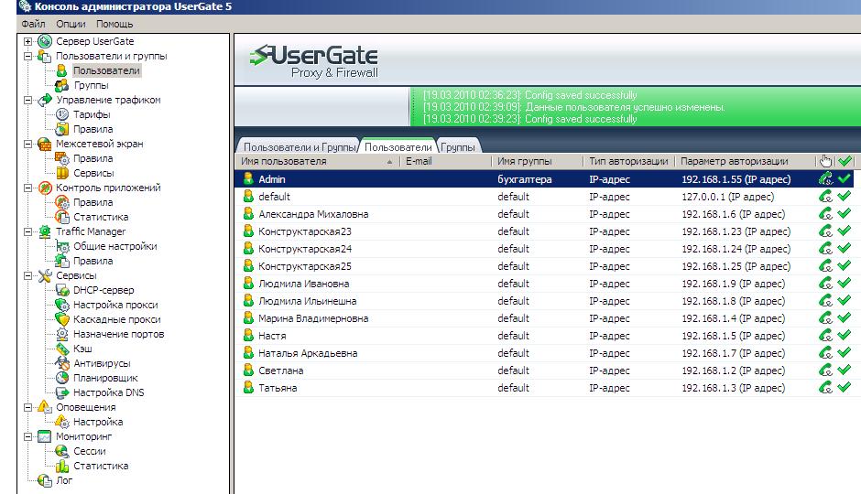Click the hand icon column header
861x494 pixels.
click(x=825, y=161)
